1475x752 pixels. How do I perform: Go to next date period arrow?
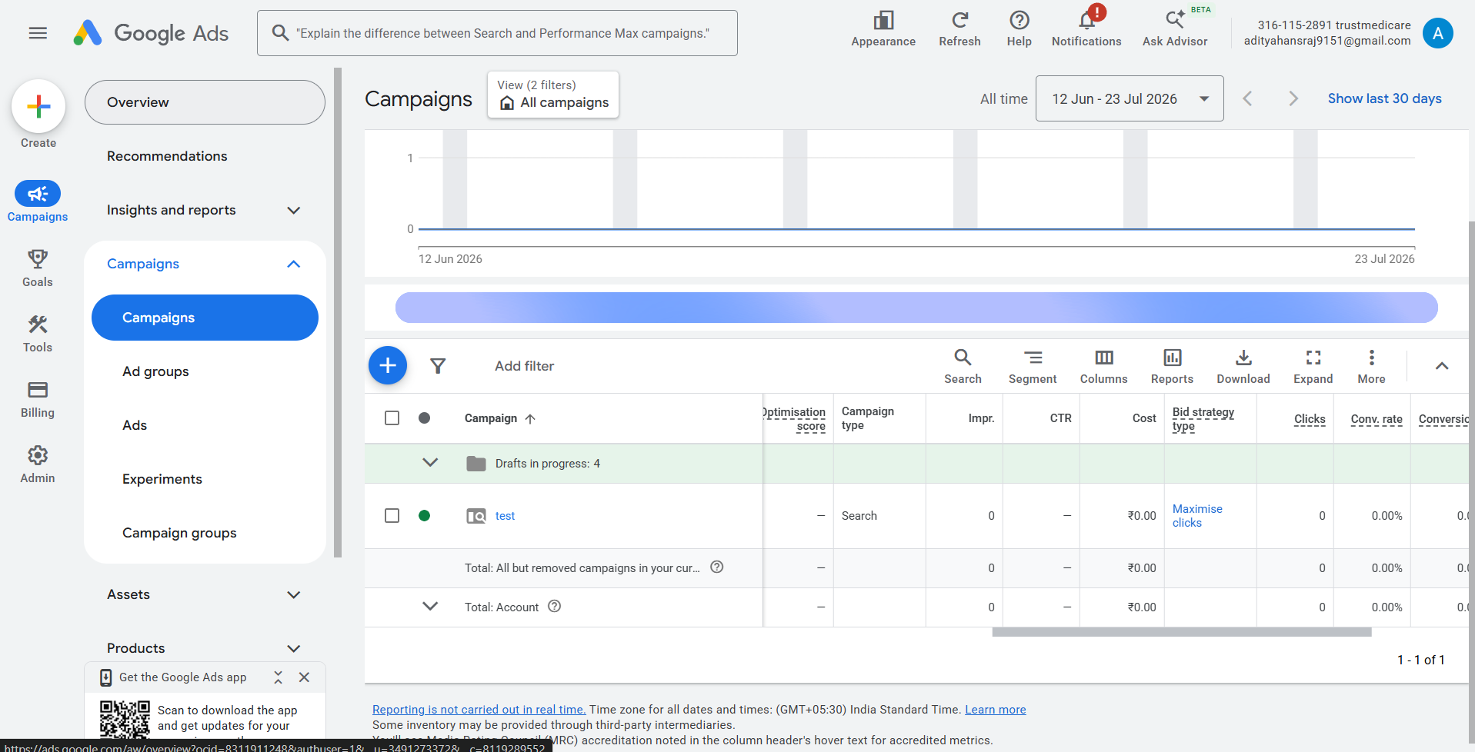(1293, 98)
